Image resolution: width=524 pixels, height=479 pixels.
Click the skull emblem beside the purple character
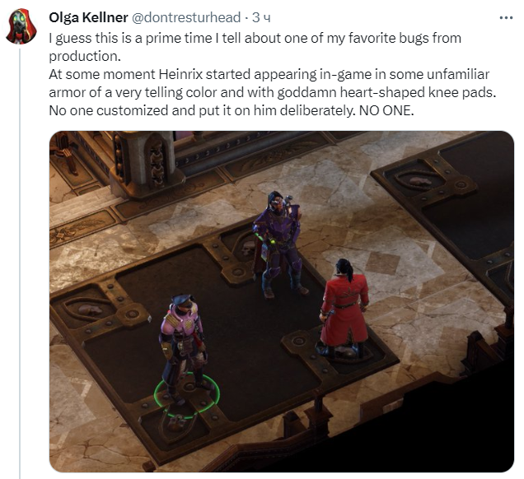(x=247, y=248)
